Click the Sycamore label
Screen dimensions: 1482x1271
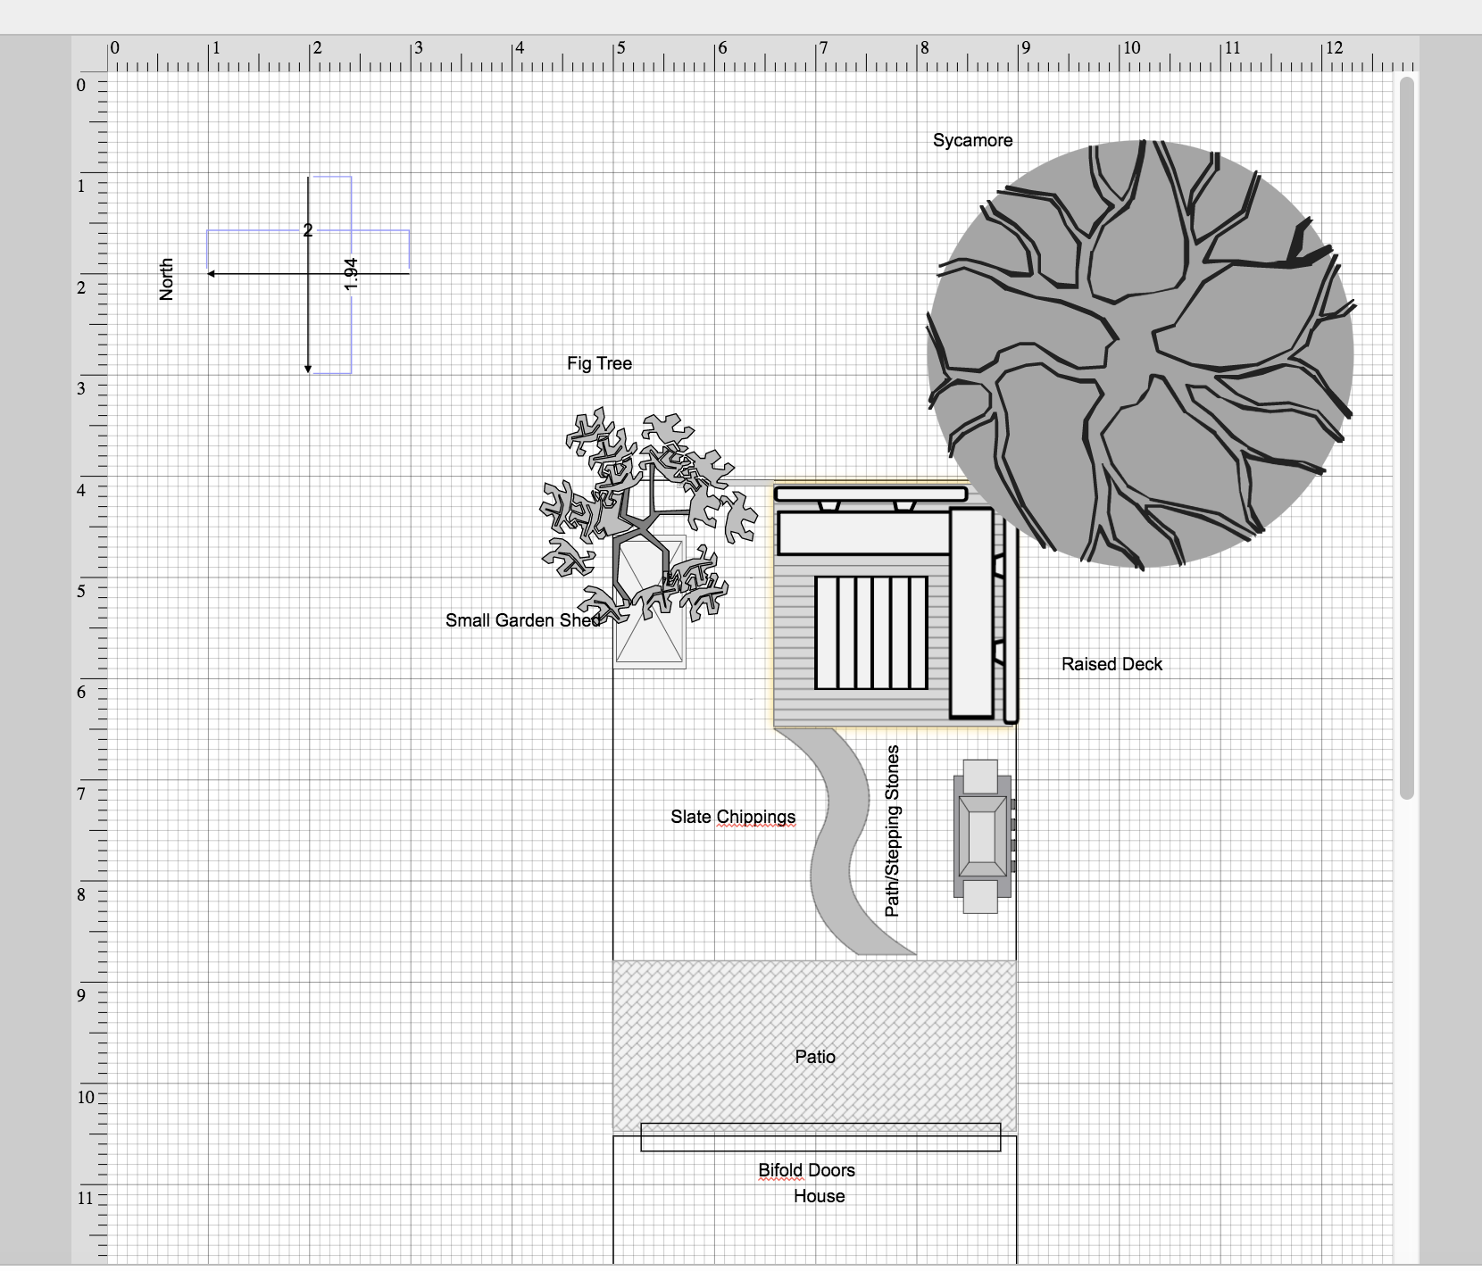[972, 140]
